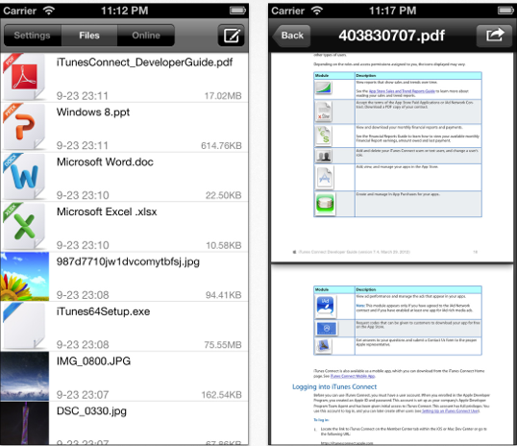Tap the financial reports currency icon in PDF
This screenshot has height=446, width=517.
324,136
